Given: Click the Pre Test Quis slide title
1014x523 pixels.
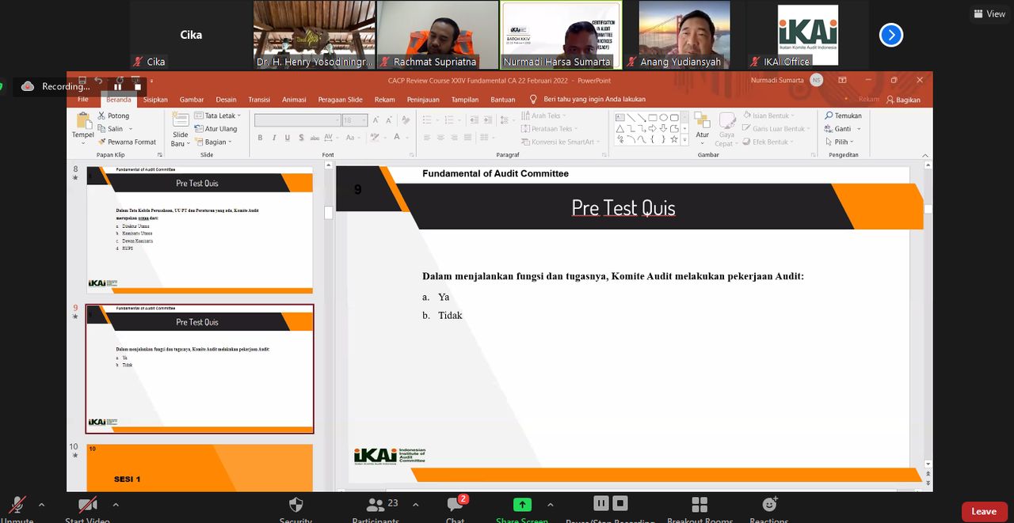Looking at the screenshot, I should 623,207.
